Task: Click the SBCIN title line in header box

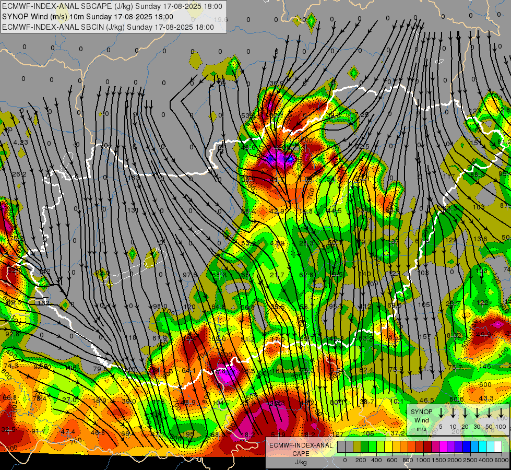Action: point(108,27)
